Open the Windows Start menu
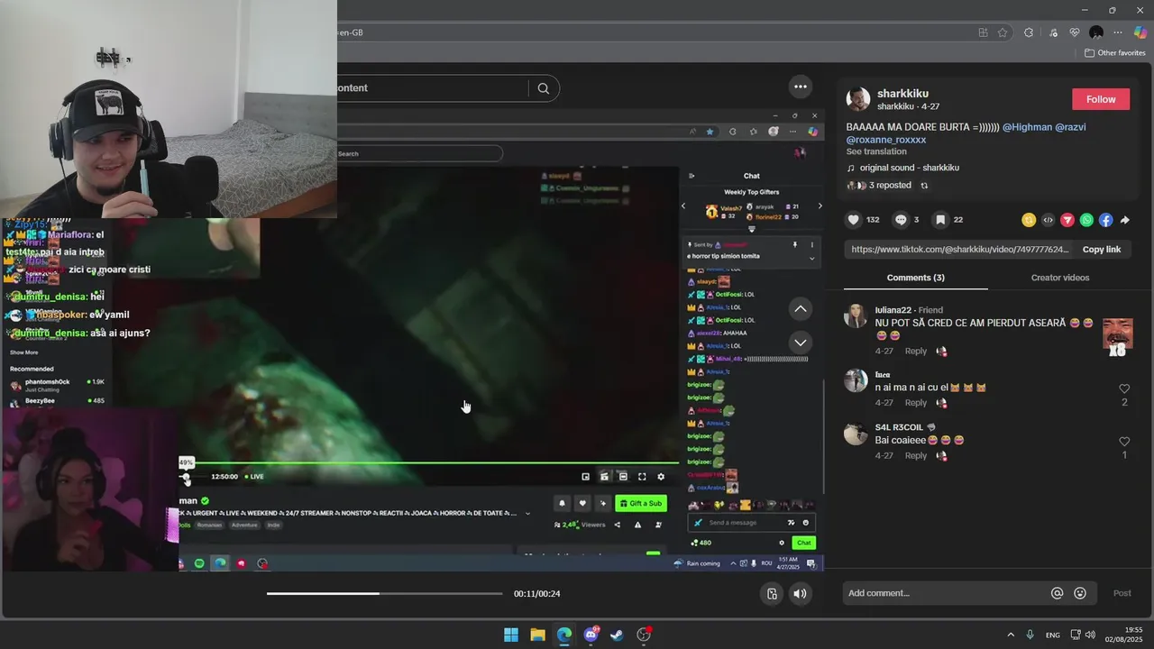 click(511, 635)
